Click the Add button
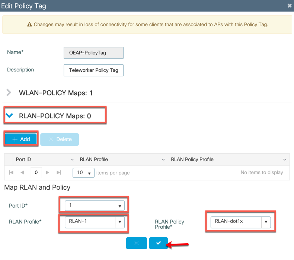The image size is (294, 260). tap(21, 139)
